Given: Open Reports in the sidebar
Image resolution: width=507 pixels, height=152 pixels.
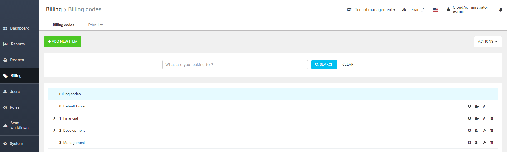Looking at the screenshot, I should 17,44.
